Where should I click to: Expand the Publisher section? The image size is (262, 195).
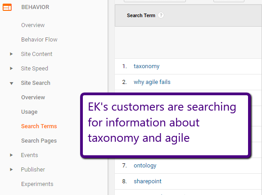pyautogui.click(x=11, y=169)
